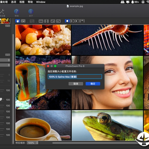The height and width of the screenshot is (149, 149).
Task: Click the source image thumbnail in left panel
Action: [x=5, y=21]
